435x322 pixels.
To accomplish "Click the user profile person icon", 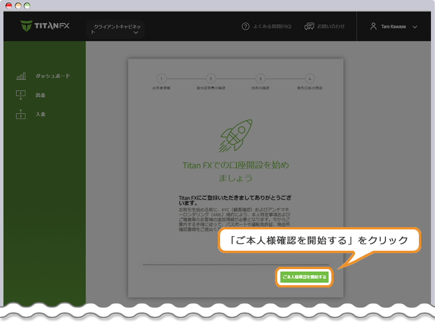I will (373, 26).
